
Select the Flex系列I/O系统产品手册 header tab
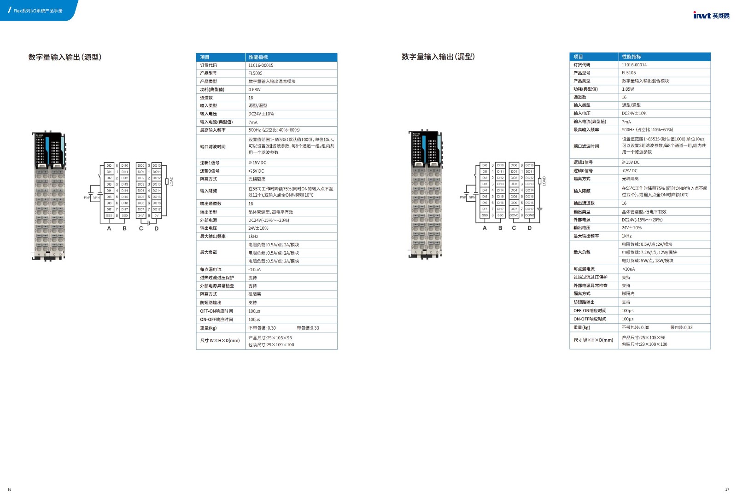point(38,11)
